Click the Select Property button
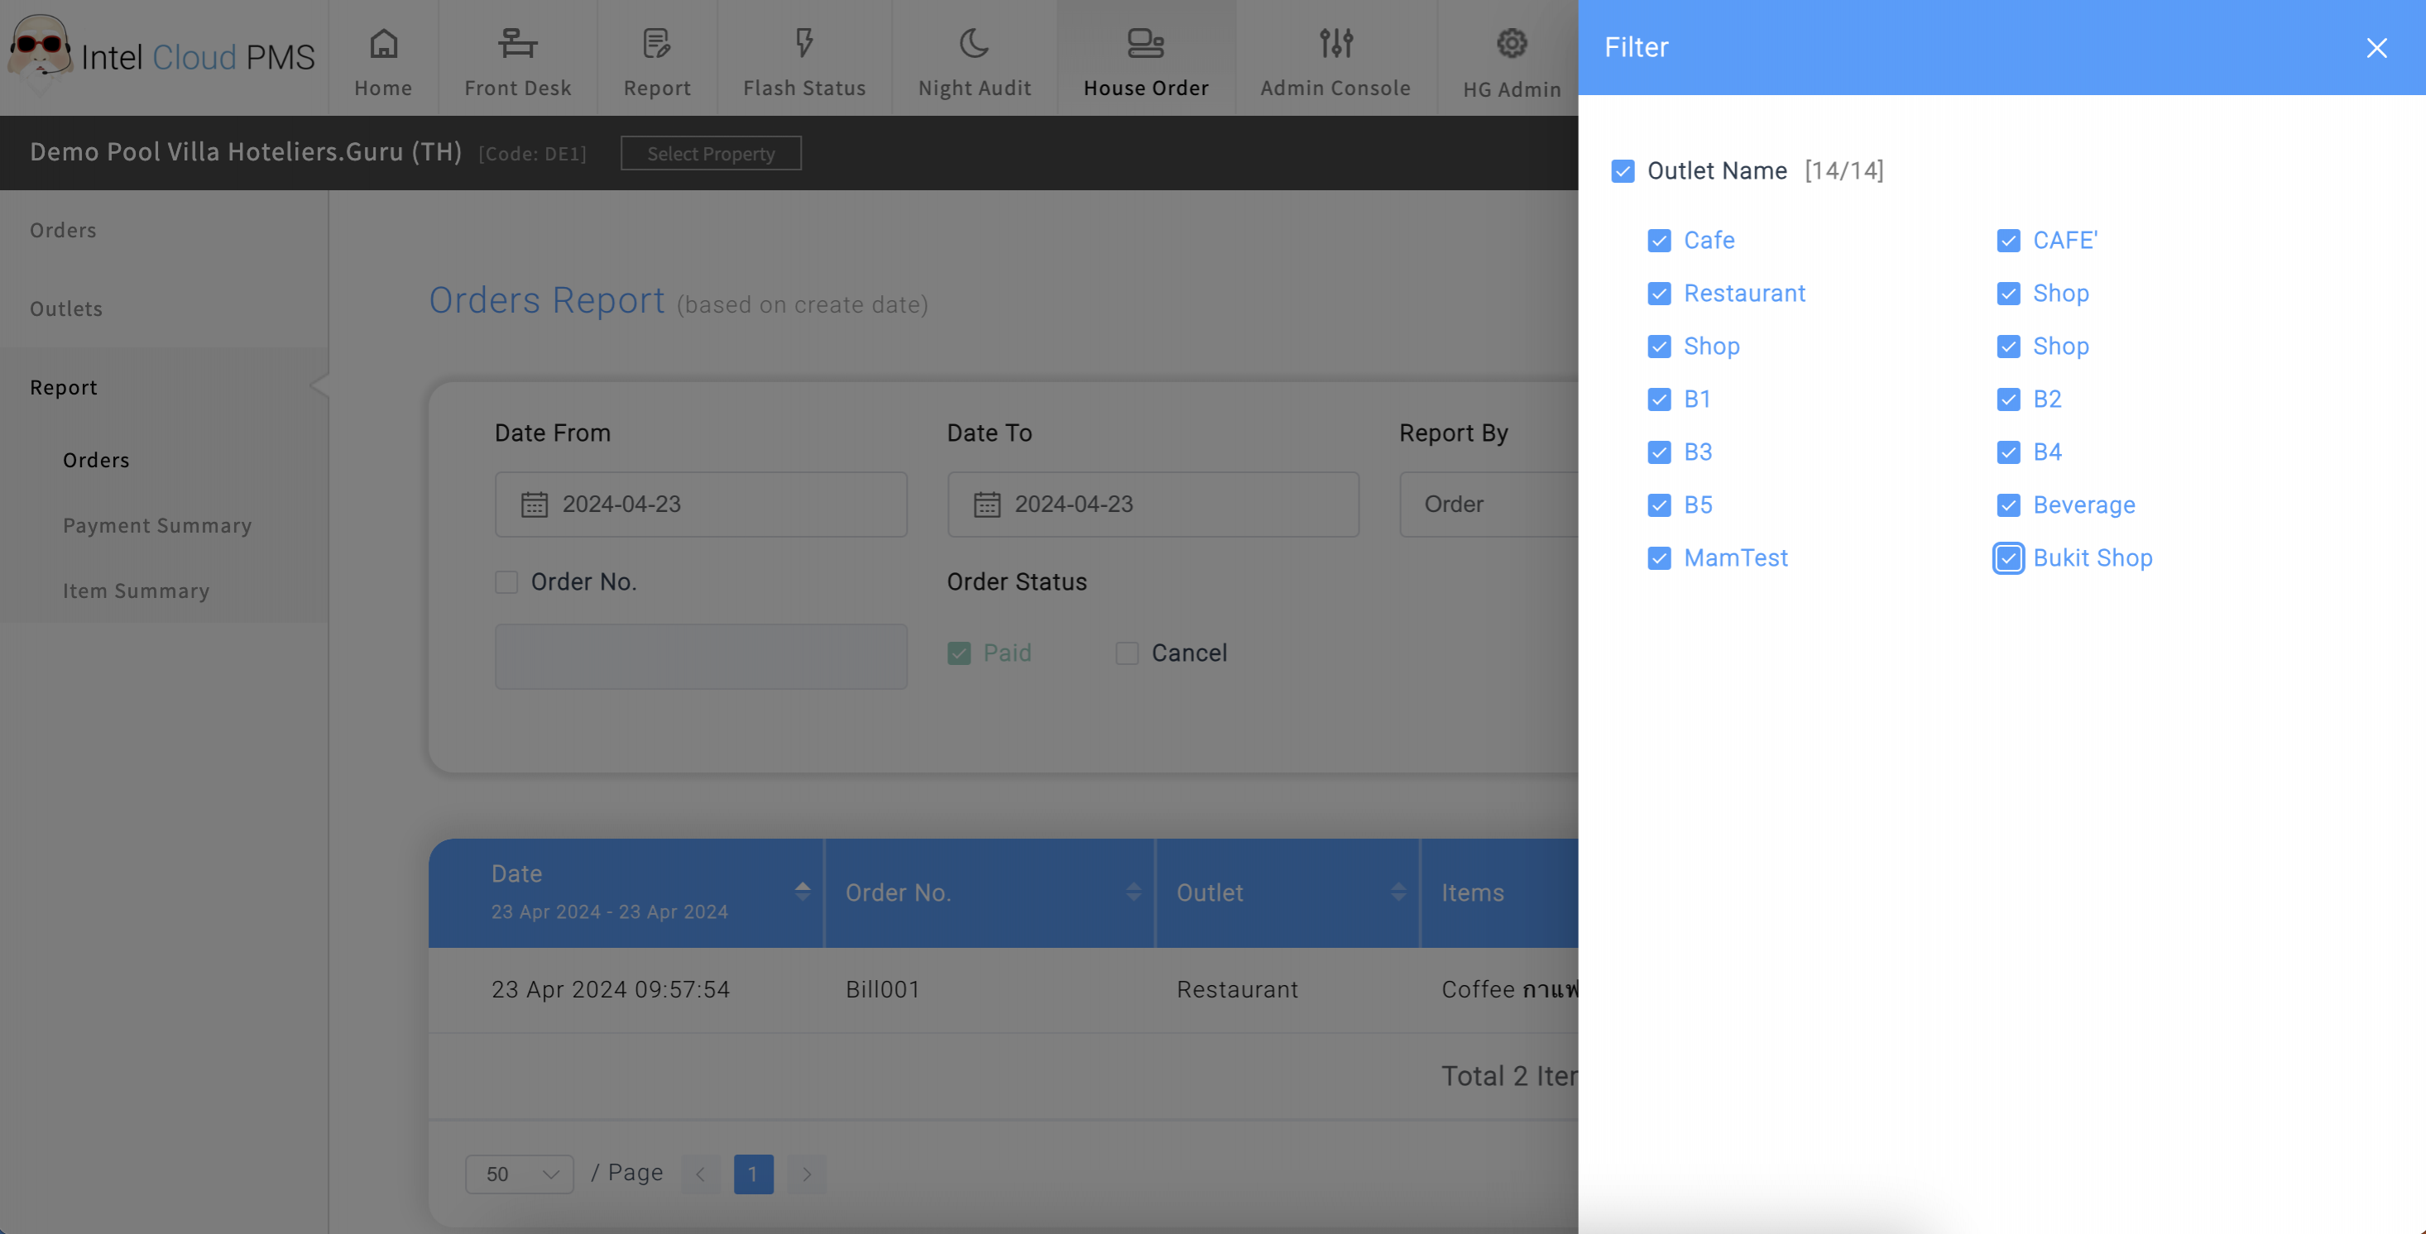The image size is (2426, 1234). [710, 154]
